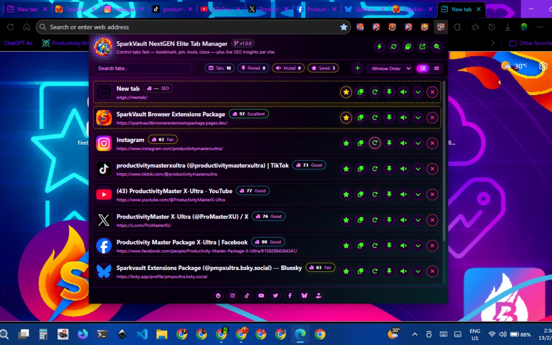552x345 pixels.
Task: Expand the SparkVault Browser Extensions Package row
Action: click(418, 117)
